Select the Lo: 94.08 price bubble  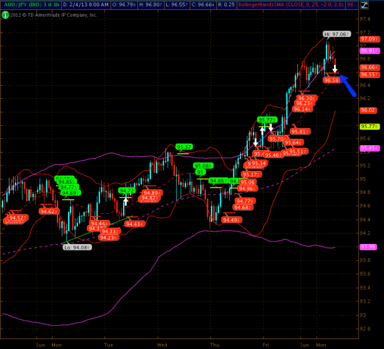coord(78,247)
